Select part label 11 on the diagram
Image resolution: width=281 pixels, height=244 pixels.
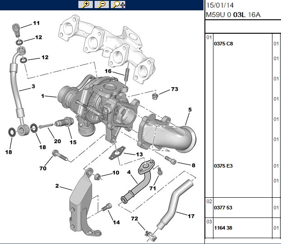click(x=36, y=23)
